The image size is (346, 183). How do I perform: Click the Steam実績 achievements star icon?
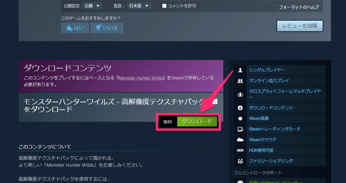click(x=240, y=119)
